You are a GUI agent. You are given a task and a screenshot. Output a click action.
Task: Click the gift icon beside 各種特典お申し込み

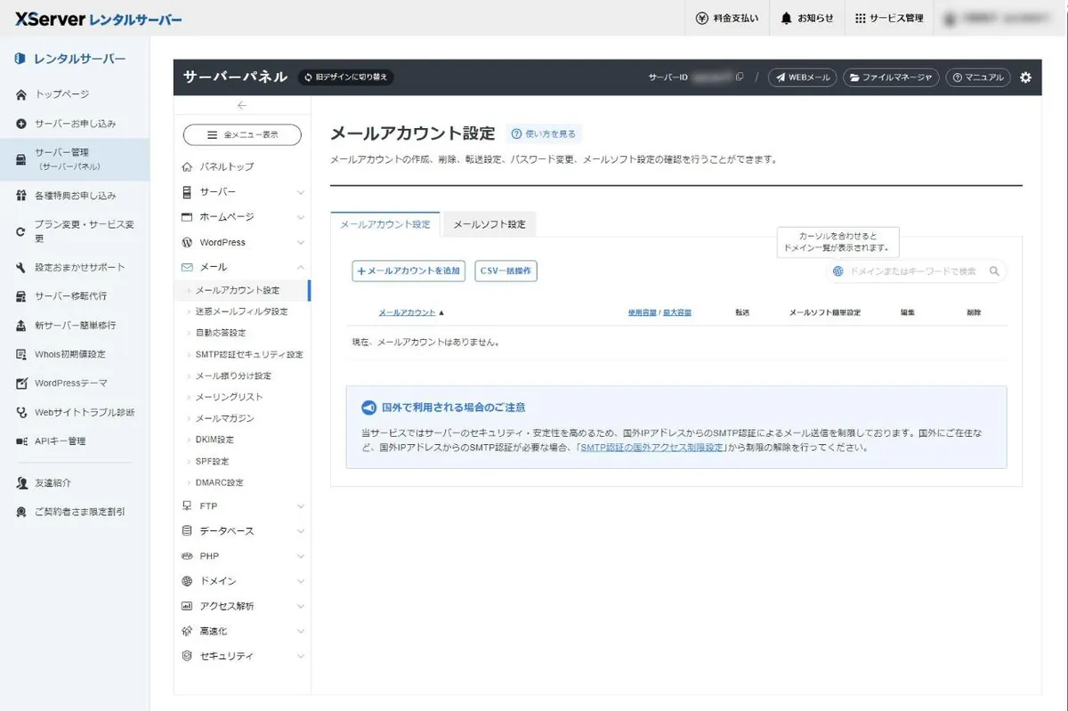tap(21, 196)
